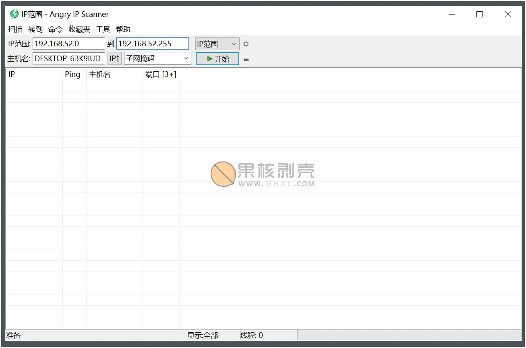526x348 pixels.
Task: Open the 收藏夹 menu
Action: (x=79, y=29)
